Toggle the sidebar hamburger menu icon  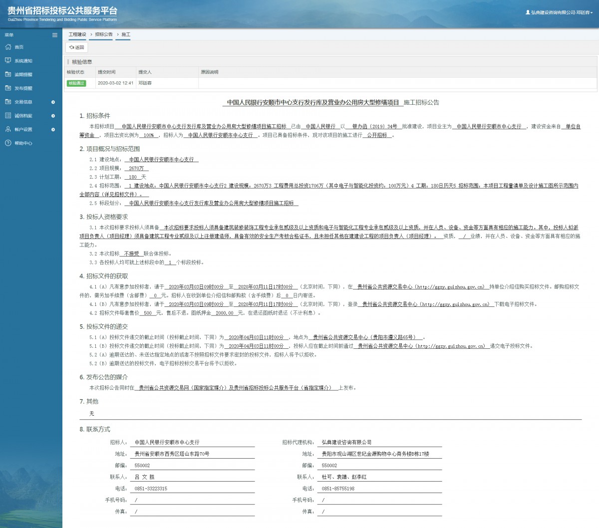(55, 35)
